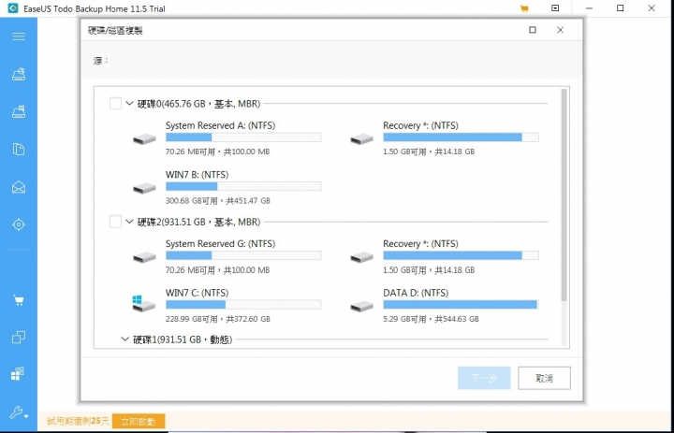Select WIN7 C: Windows drive icon
The height and width of the screenshot is (433, 674).
(143, 303)
